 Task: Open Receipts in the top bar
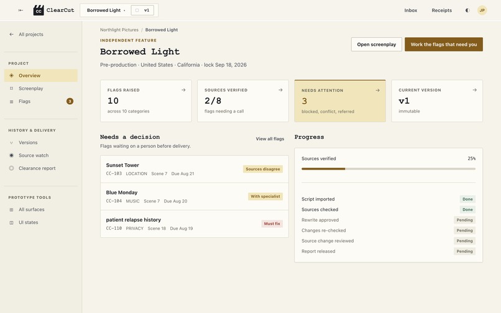tap(441, 10)
